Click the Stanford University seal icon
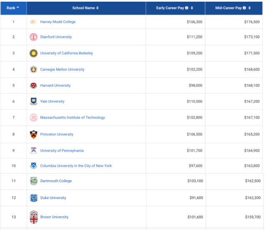 [x=33, y=37]
